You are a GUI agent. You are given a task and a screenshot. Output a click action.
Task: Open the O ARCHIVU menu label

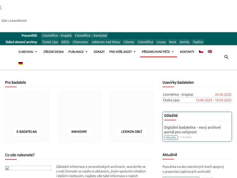click(x=26, y=52)
